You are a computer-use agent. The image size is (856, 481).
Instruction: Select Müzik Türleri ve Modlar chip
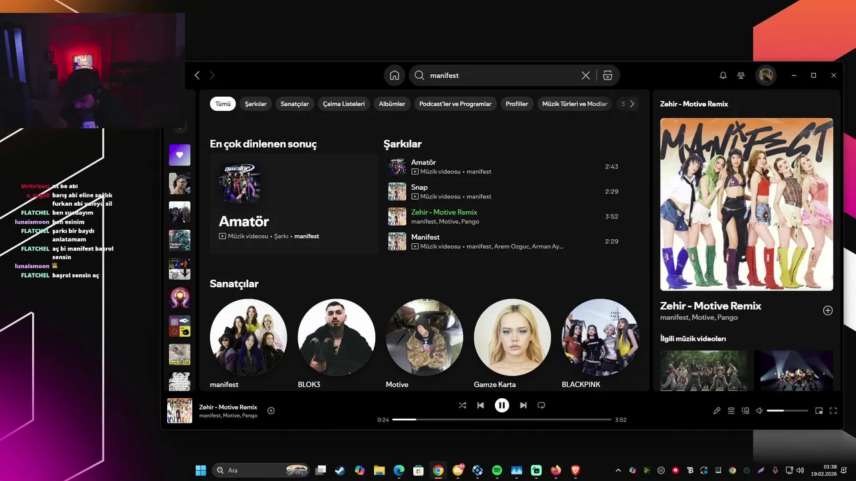pyautogui.click(x=574, y=104)
